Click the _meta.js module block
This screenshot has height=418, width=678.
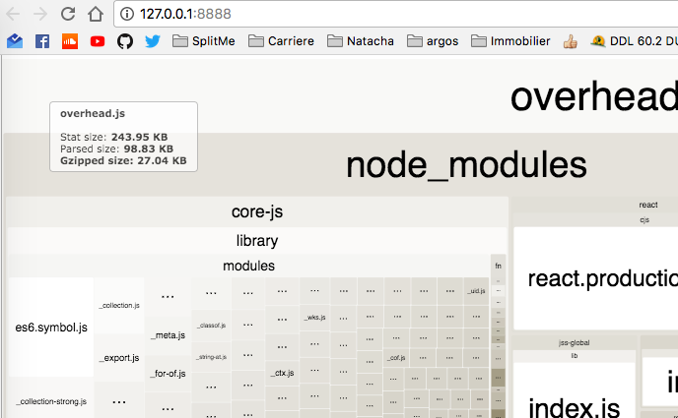[168, 335]
